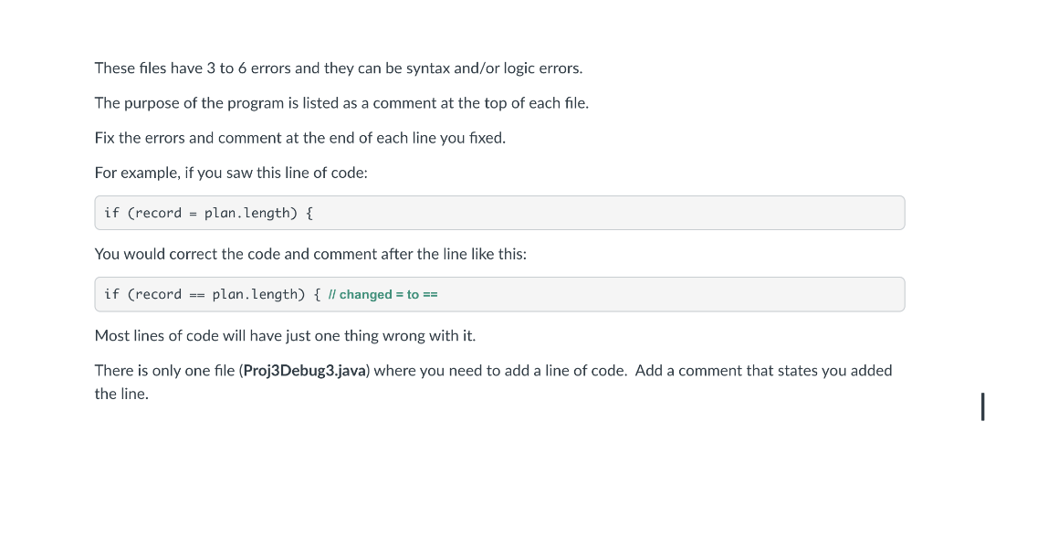Click the 'There is only one file' text
Viewport: 1048px width, 537px height.
[164, 371]
